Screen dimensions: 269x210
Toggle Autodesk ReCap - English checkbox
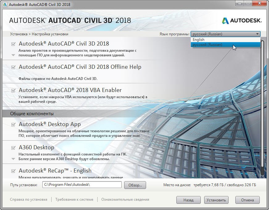click(13, 171)
